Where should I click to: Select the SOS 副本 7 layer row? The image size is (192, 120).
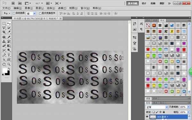tap(168, 117)
